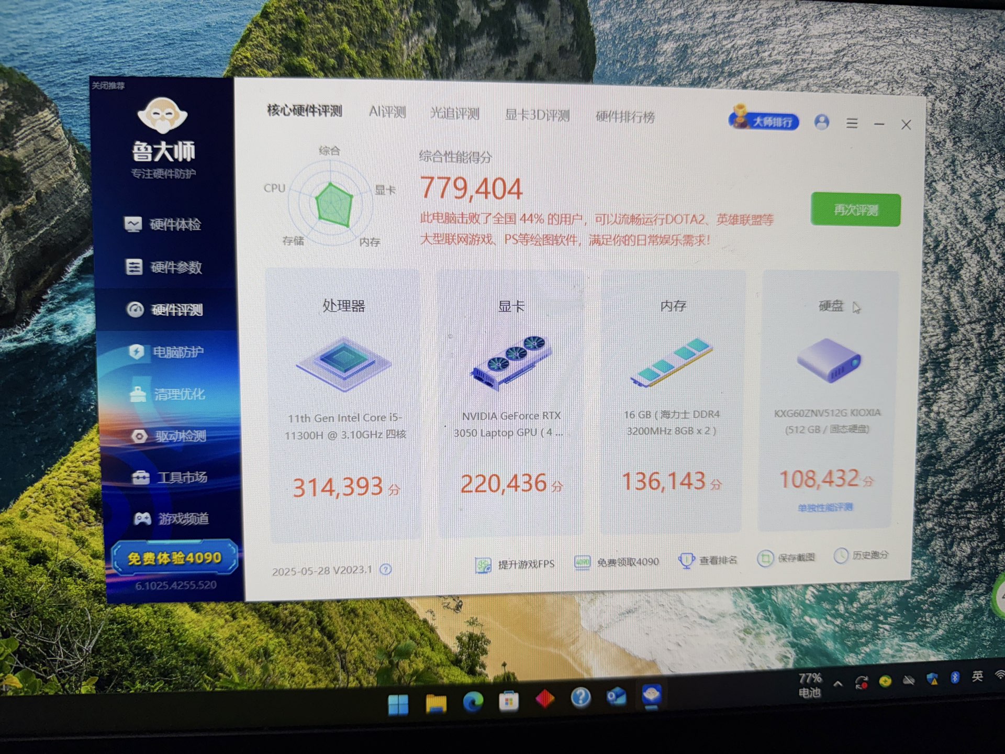Click the 显卡 graphics card image
Viewport: 1005px width, 754px height.
point(511,362)
